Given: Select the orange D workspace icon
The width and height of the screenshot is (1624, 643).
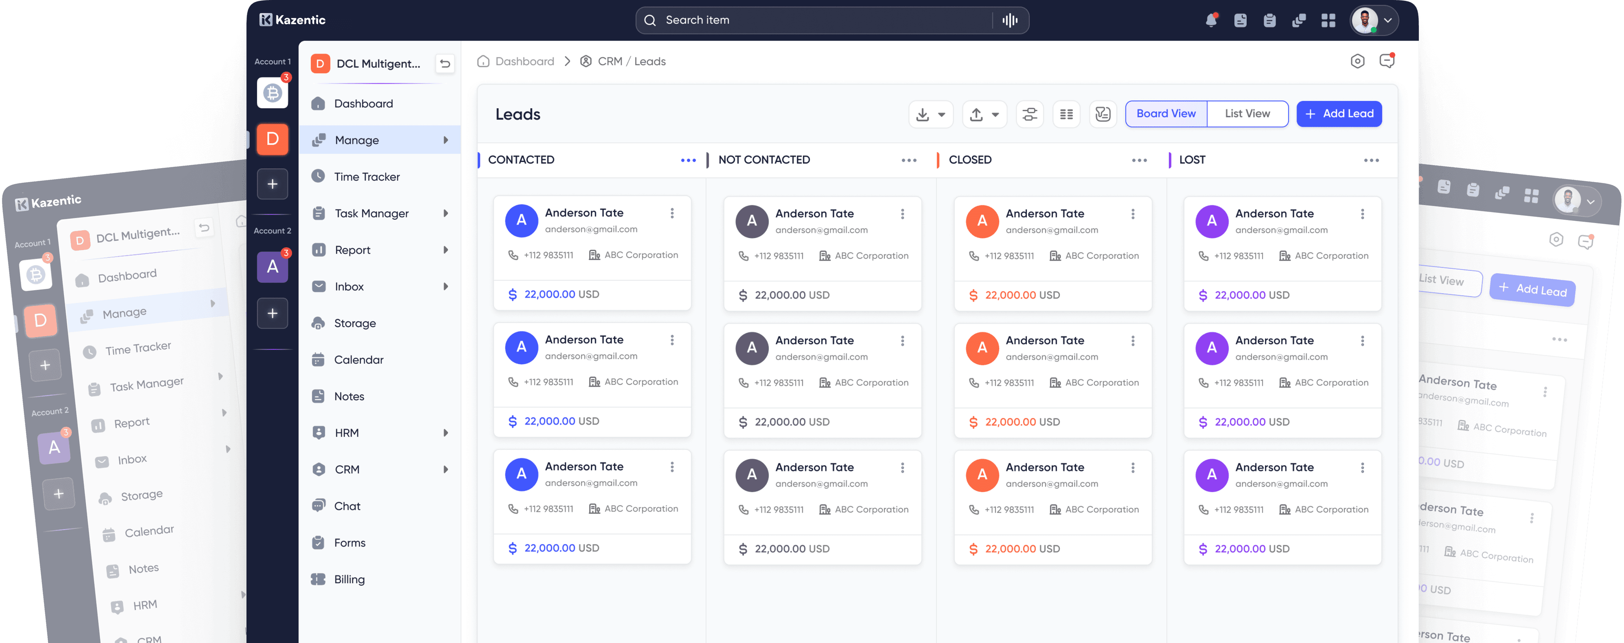Looking at the screenshot, I should (272, 139).
